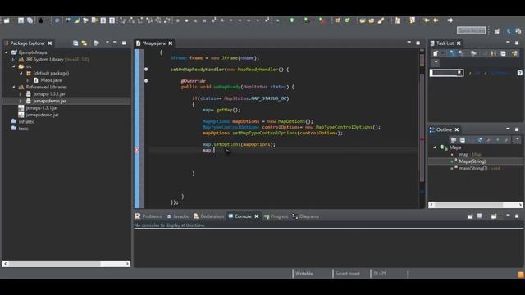Click the Synchronize icon in Task List toolbar
The height and width of the screenshot is (295, 525).
(x=514, y=53)
